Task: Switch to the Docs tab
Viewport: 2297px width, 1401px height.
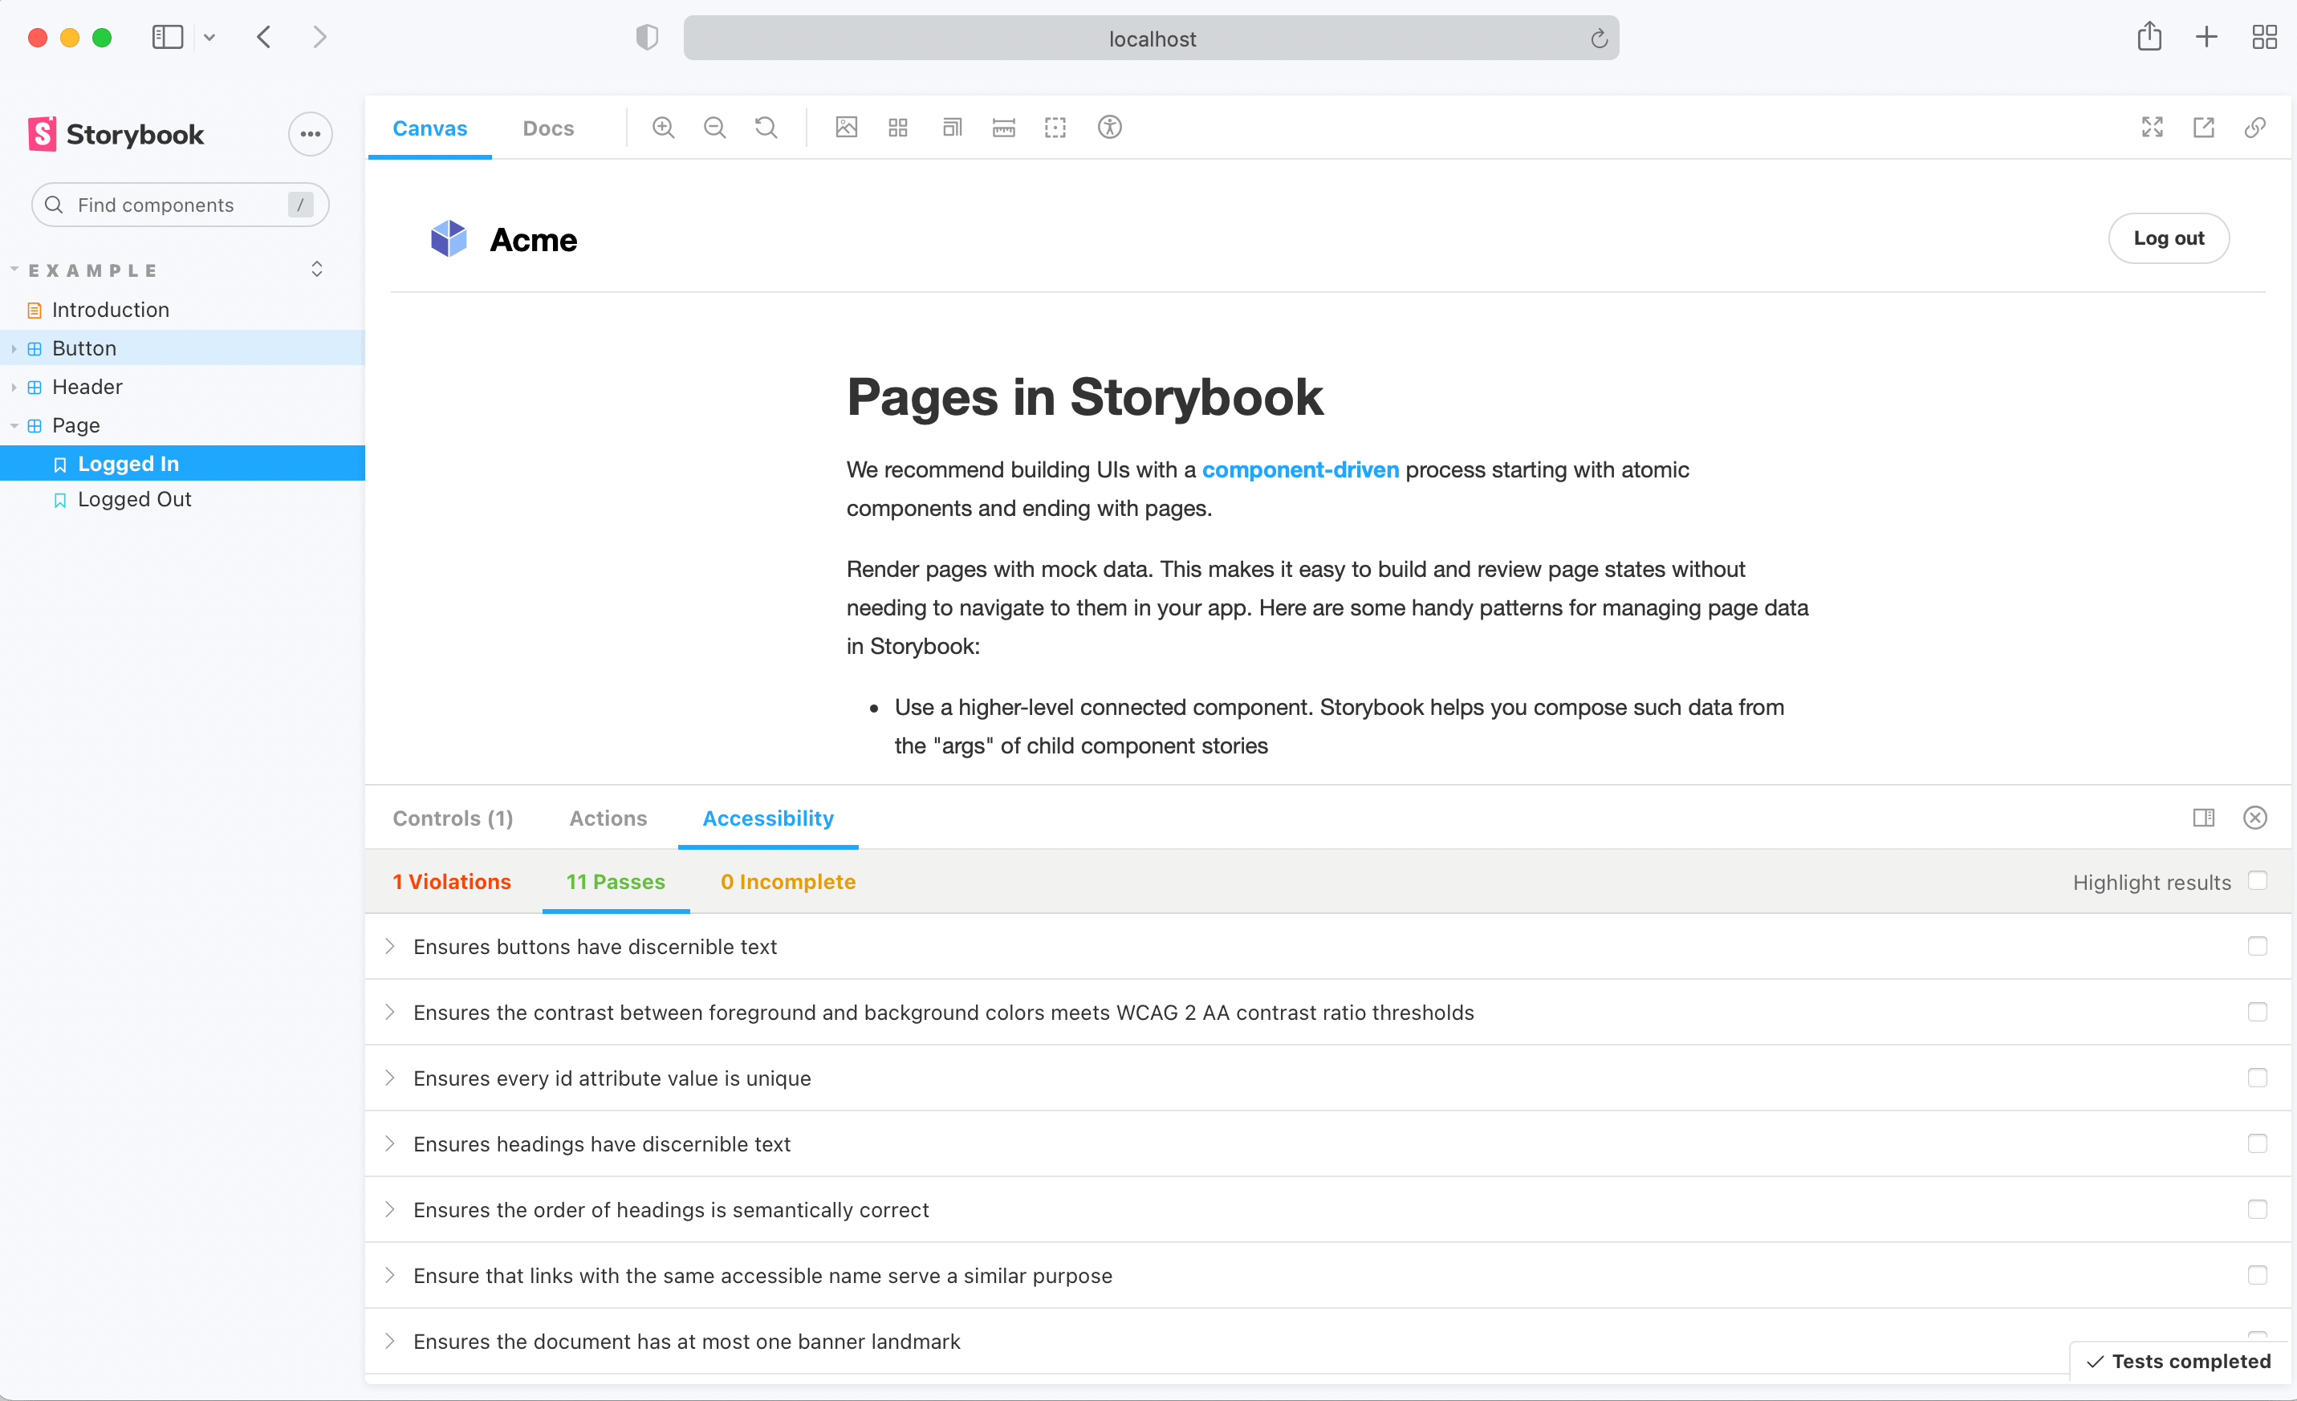Action: 547,128
